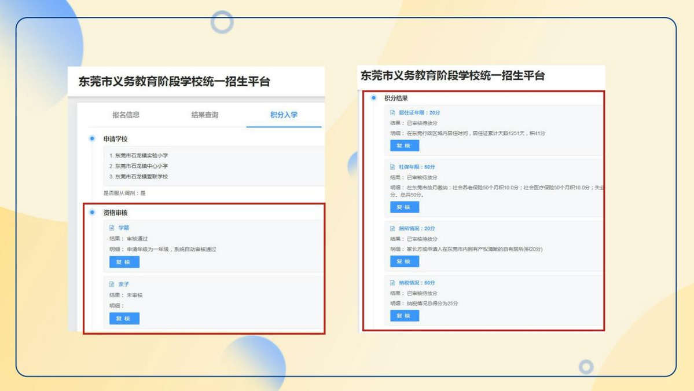
Task: Open the 学籍 review item title
Action: pos(123,228)
